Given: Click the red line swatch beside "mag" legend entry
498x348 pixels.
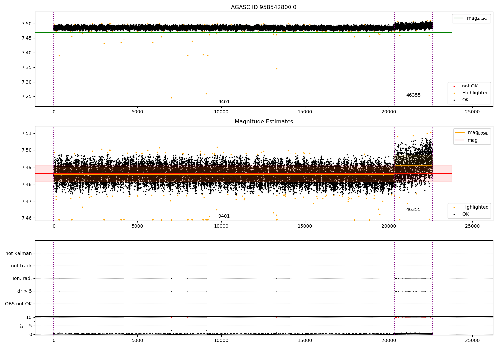Looking at the screenshot, I should coord(459,140).
